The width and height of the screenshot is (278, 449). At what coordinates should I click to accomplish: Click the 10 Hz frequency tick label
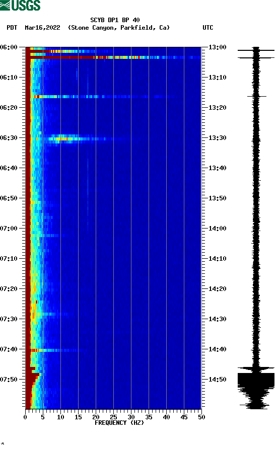pos(60,417)
